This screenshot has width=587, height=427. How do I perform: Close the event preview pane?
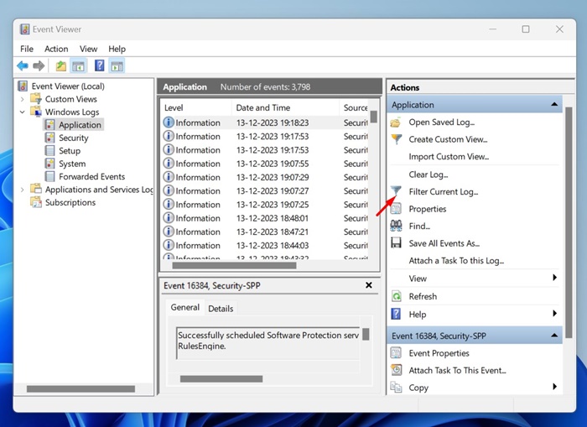point(369,285)
